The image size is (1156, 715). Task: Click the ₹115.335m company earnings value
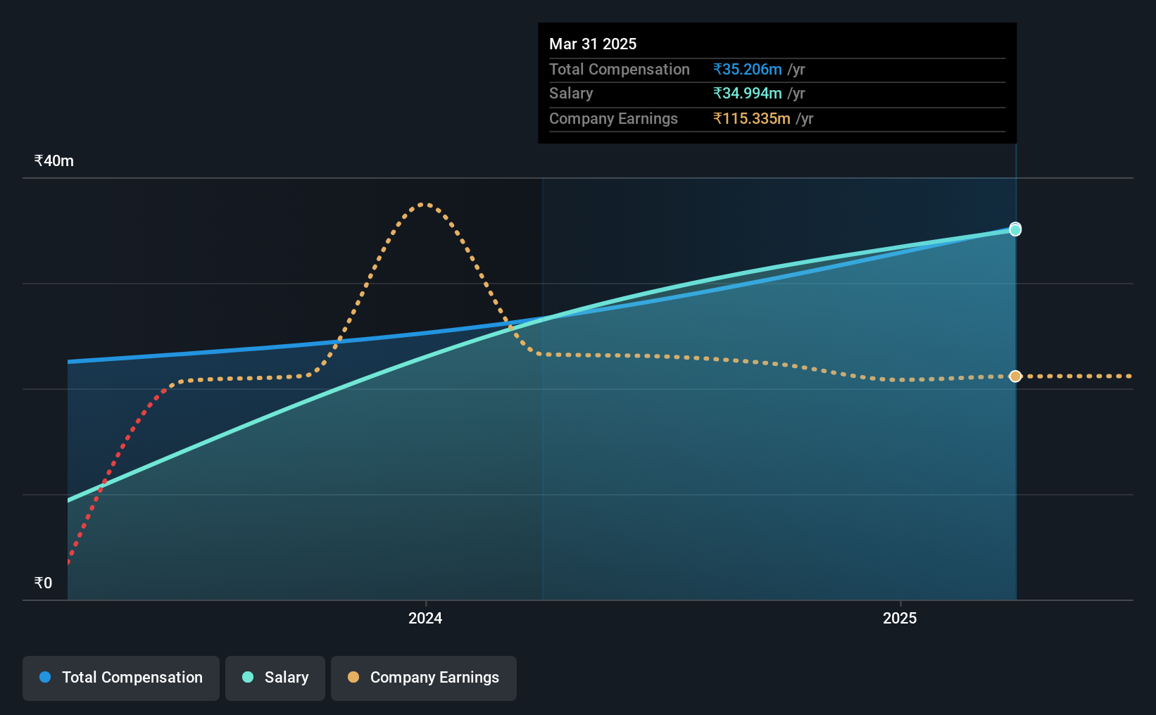pos(752,118)
